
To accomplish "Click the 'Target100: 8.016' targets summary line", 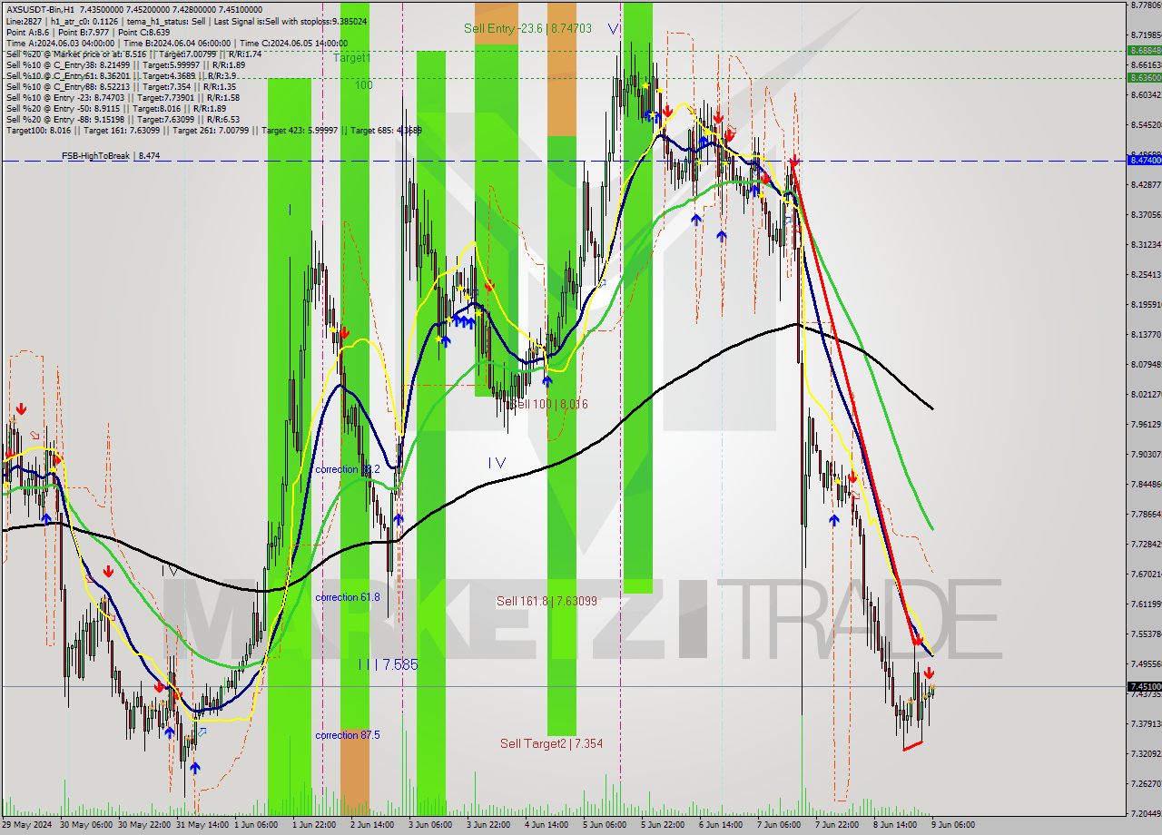I will click(213, 130).
